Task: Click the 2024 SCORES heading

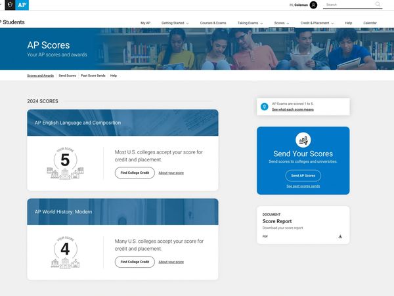Action: (x=43, y=101)
